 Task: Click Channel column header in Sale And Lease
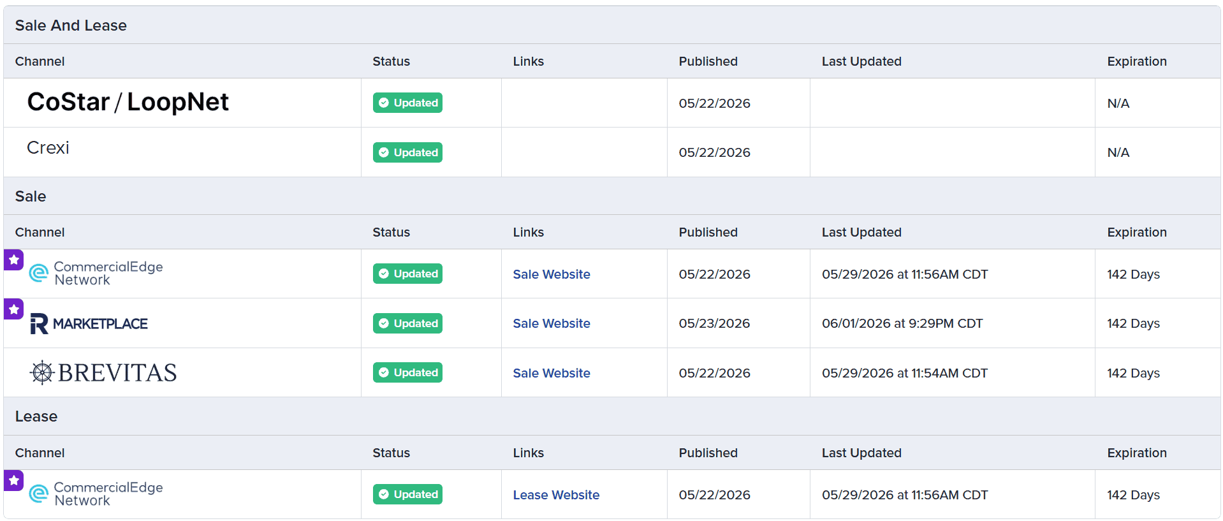coord(40,61)
